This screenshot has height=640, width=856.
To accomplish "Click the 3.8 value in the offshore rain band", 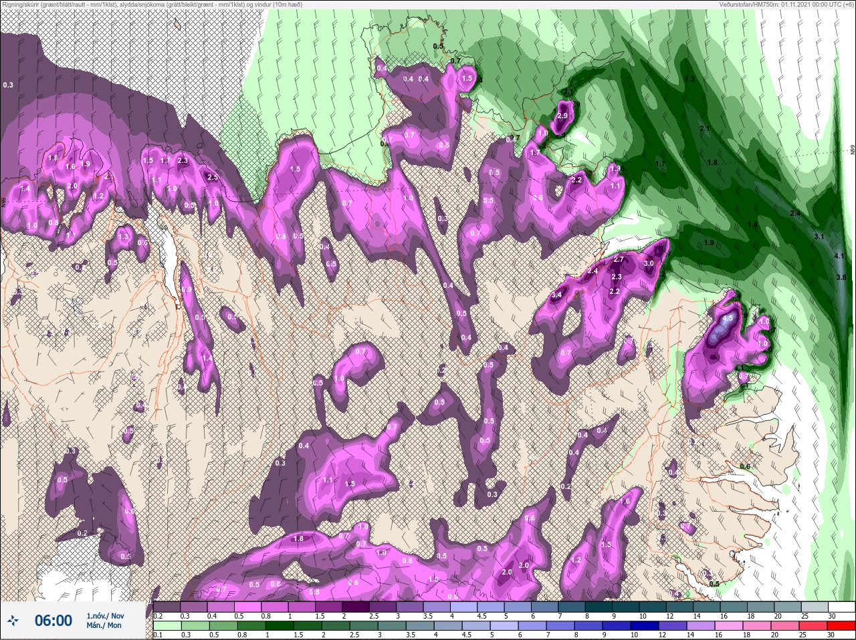I will pyautogui.click(x=842, y=277).
